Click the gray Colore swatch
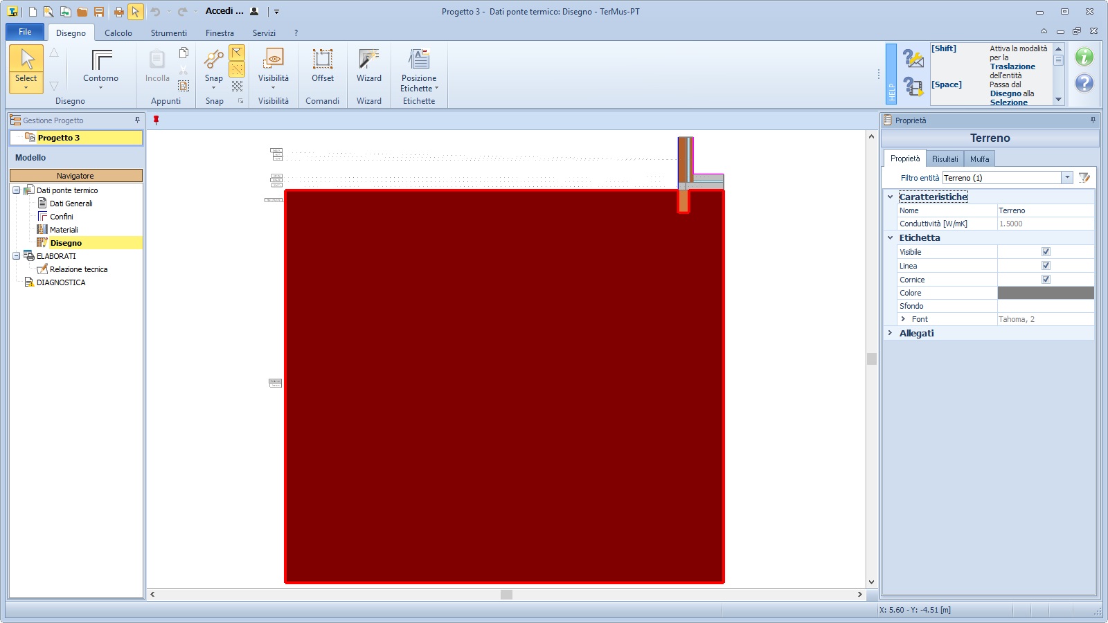Image resolution: width=1108 pixels, height=623 pixels. (x=1046, y=293)
